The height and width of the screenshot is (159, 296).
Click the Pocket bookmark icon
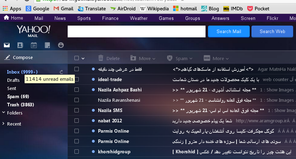coord(250,8)
